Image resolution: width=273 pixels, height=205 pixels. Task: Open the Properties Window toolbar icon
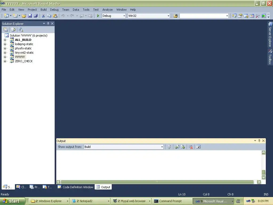tap(240, 16)
